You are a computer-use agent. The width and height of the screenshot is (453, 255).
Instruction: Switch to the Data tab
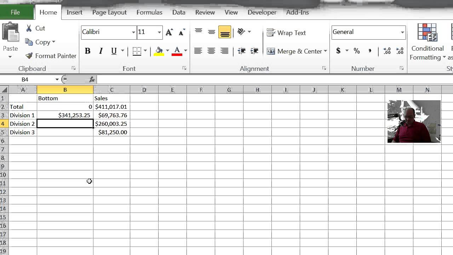179,12
